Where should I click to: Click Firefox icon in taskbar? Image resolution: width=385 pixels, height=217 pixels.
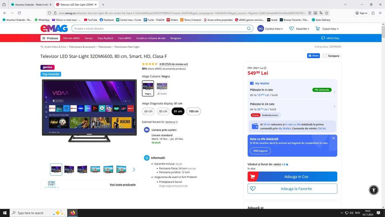(73, 213)
